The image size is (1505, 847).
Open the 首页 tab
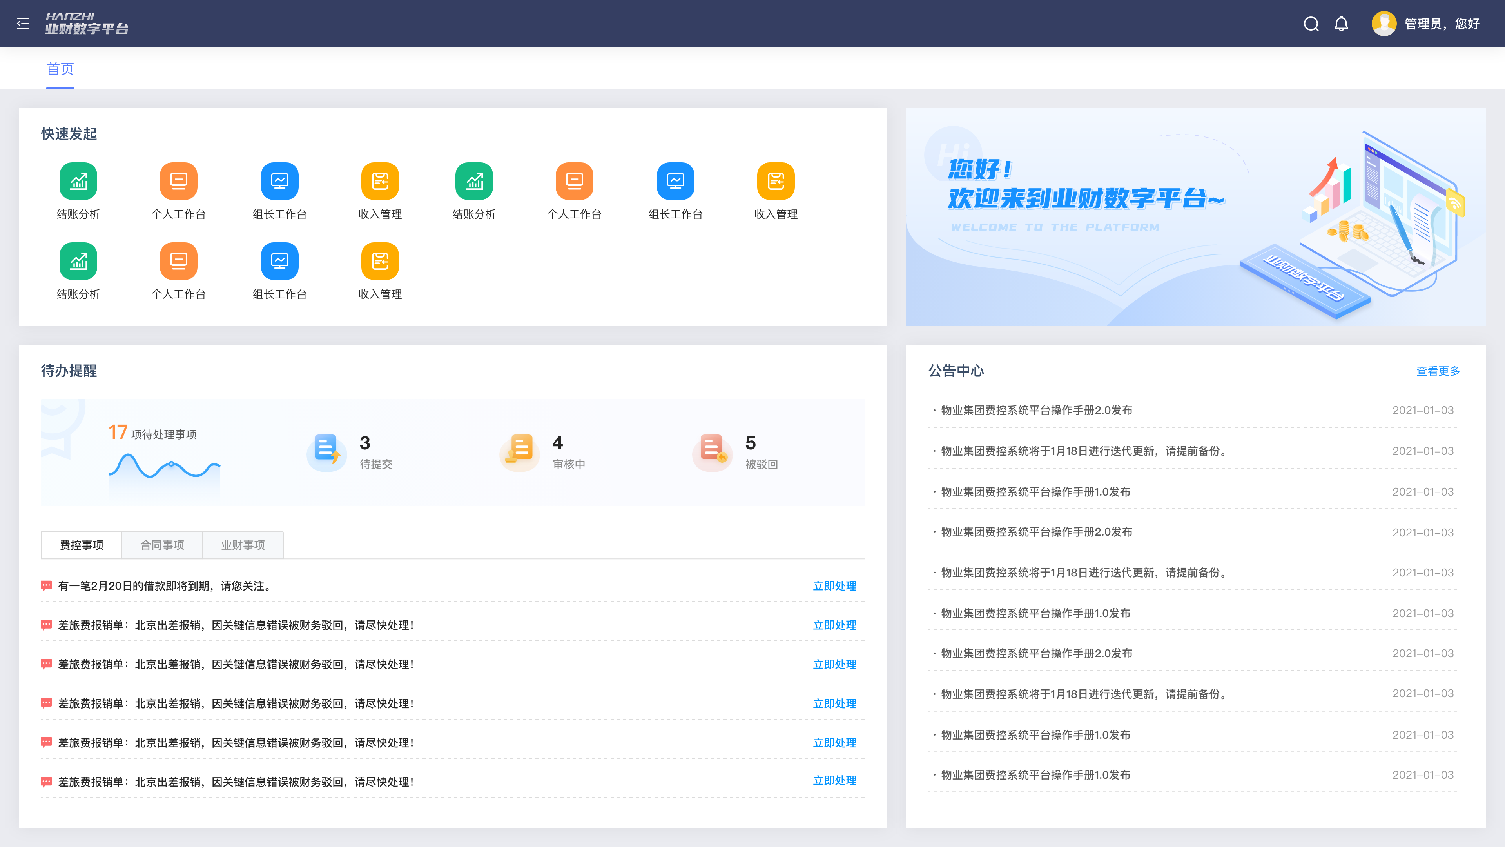point(60,69)
